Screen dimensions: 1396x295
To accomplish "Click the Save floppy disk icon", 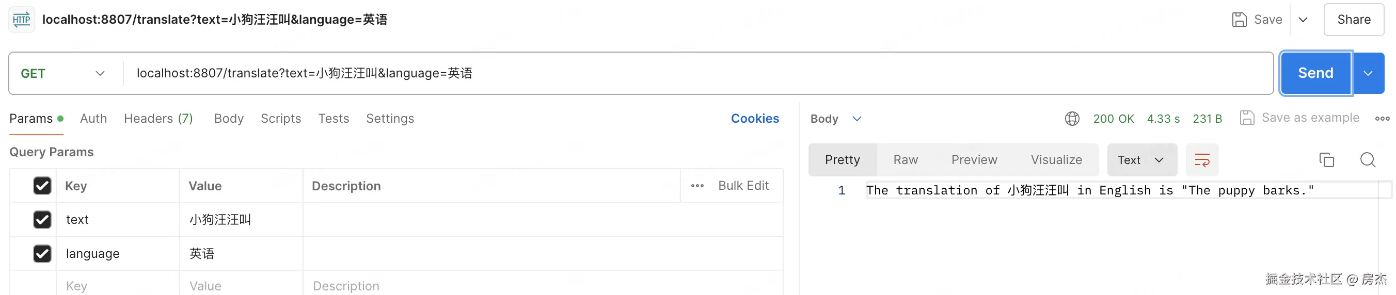I will point(1239,20).
